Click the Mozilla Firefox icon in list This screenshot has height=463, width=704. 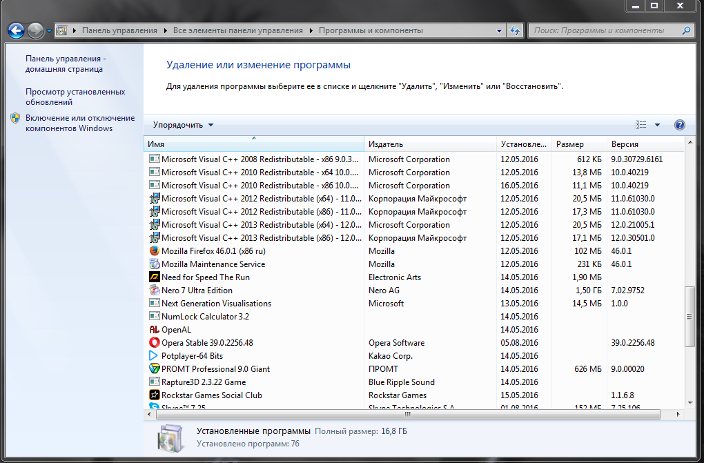click(154, 251)
